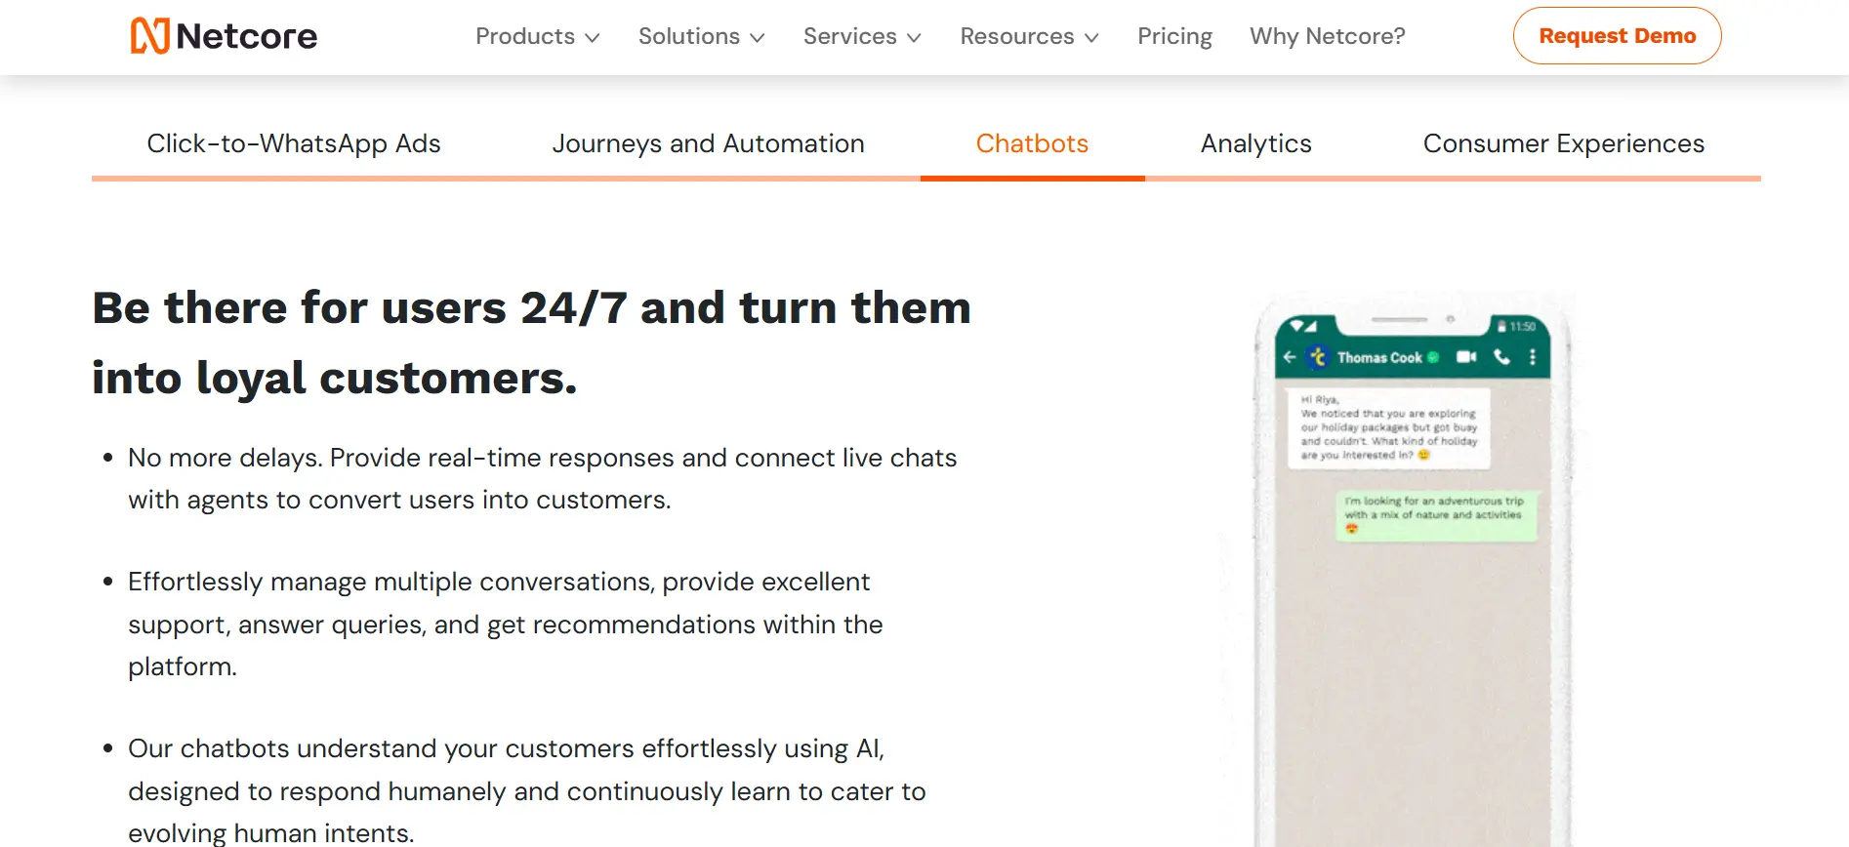
Task: Expand the Resources menu
Action: pos(1028,36)
